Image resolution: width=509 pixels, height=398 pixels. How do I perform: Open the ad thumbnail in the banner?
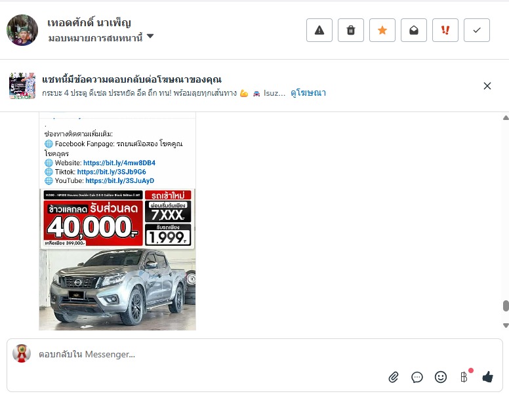[22, 86]
